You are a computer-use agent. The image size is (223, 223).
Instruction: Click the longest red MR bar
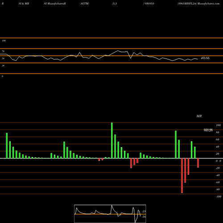click(x=182, y=176)
